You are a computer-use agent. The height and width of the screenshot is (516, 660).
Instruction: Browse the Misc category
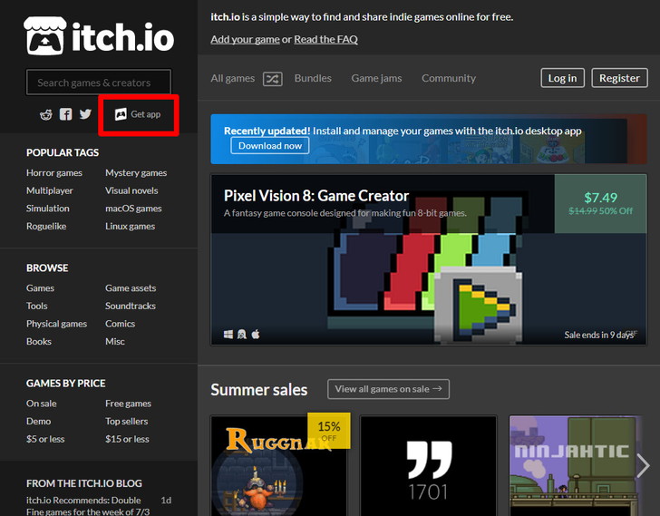(x=115, y=341)
